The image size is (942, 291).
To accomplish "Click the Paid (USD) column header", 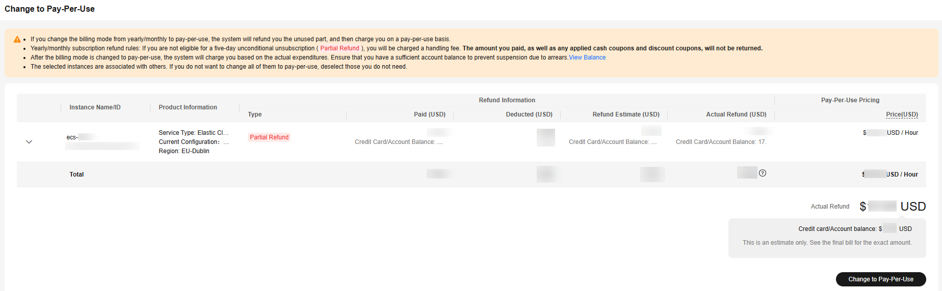I will point(429,114).
